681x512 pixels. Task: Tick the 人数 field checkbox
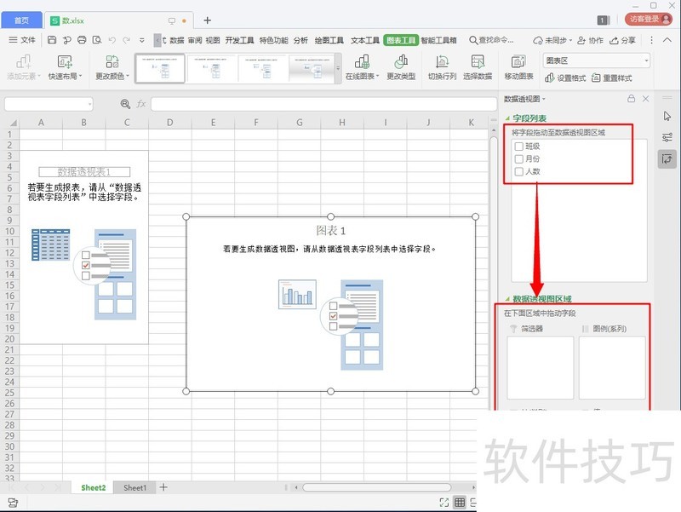(x=518, y=171)
